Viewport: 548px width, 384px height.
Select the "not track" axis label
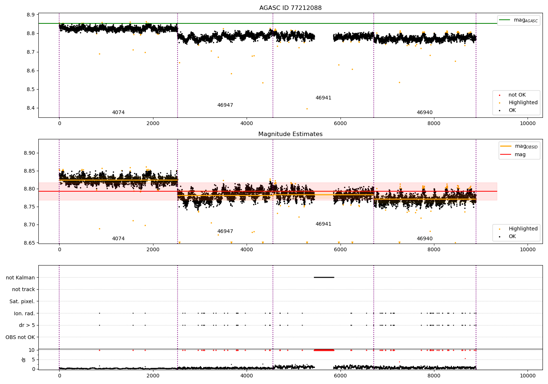coord(23,289)
